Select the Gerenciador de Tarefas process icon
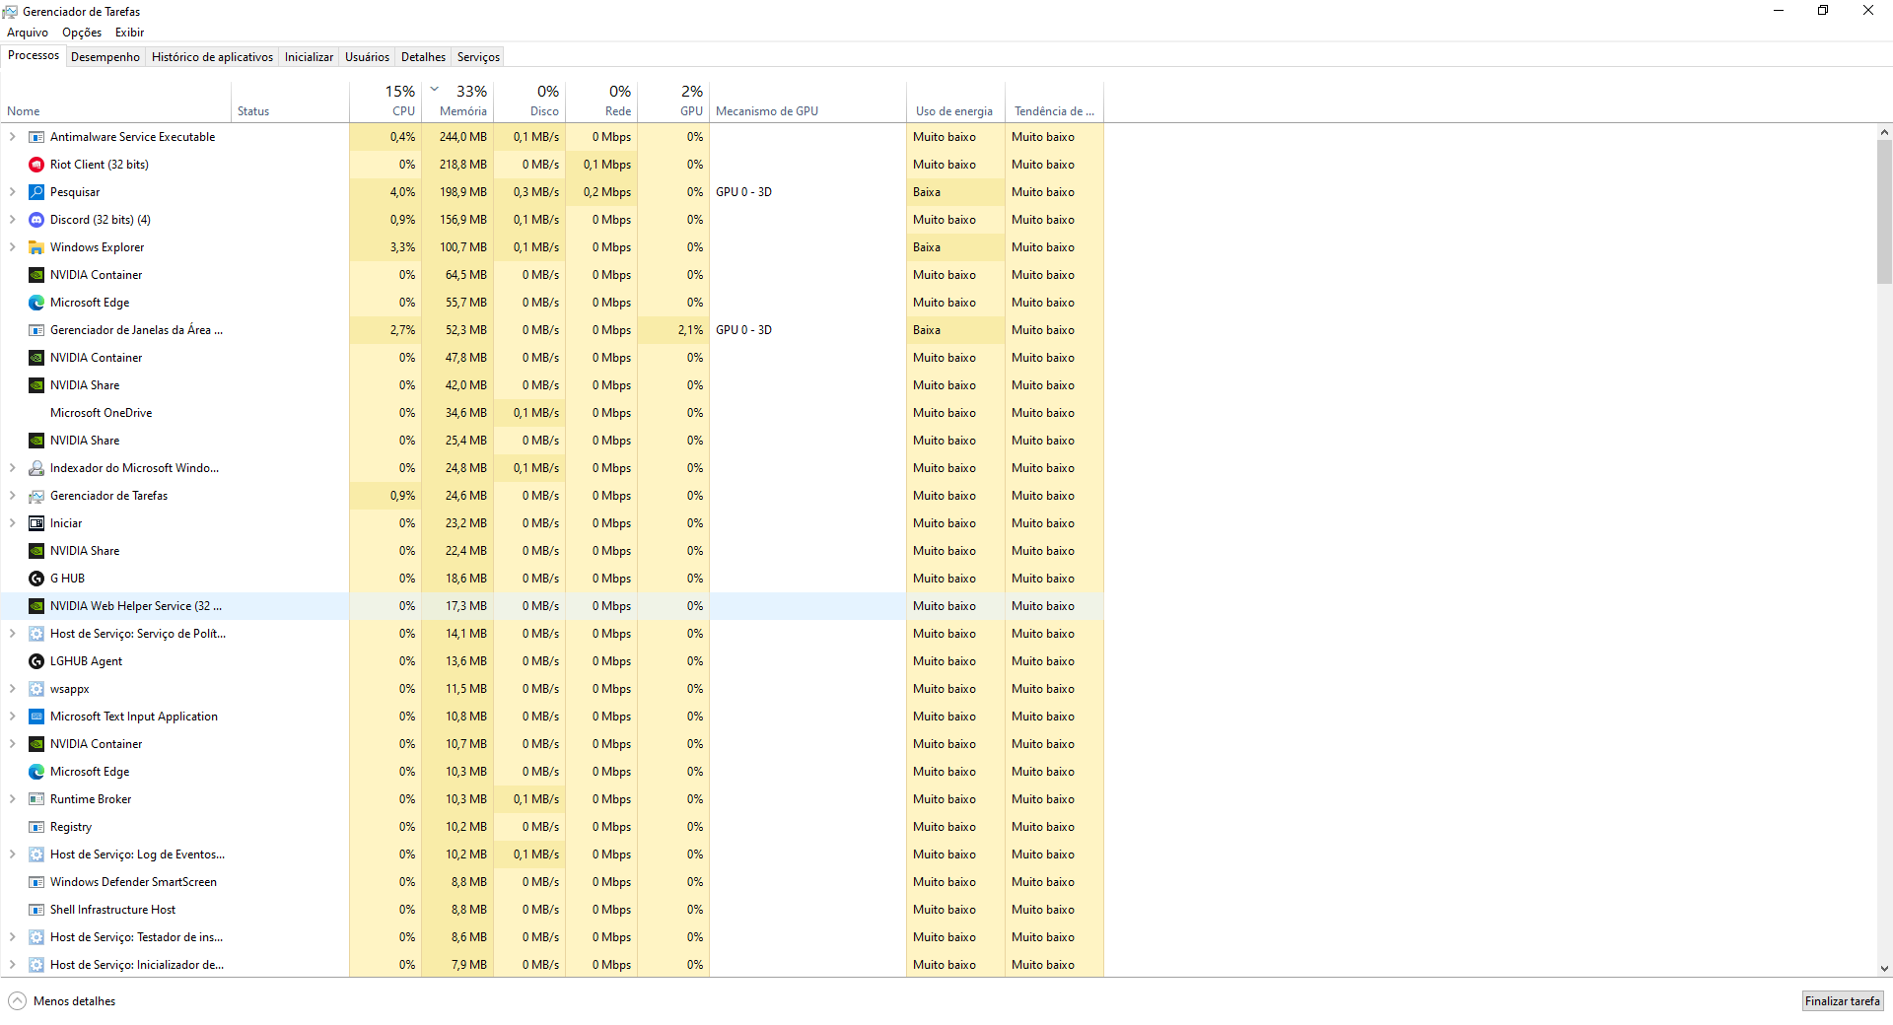This screenshot has height=1025, width=1893. [36, 496]
